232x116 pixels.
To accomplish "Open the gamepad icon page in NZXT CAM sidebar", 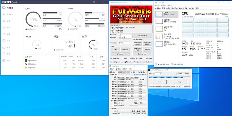I will coord(4,21).
